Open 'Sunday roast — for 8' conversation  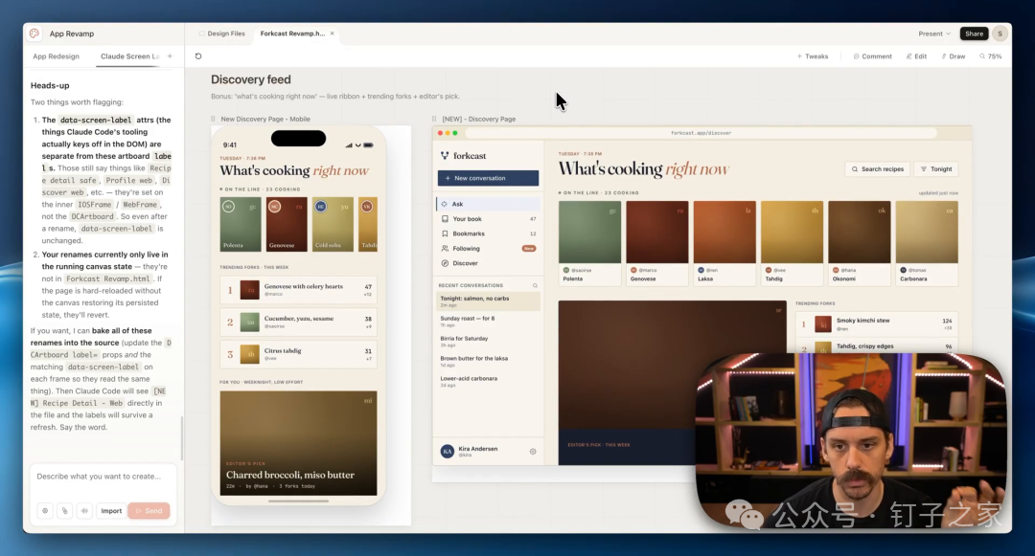click(x=488, y=322)
